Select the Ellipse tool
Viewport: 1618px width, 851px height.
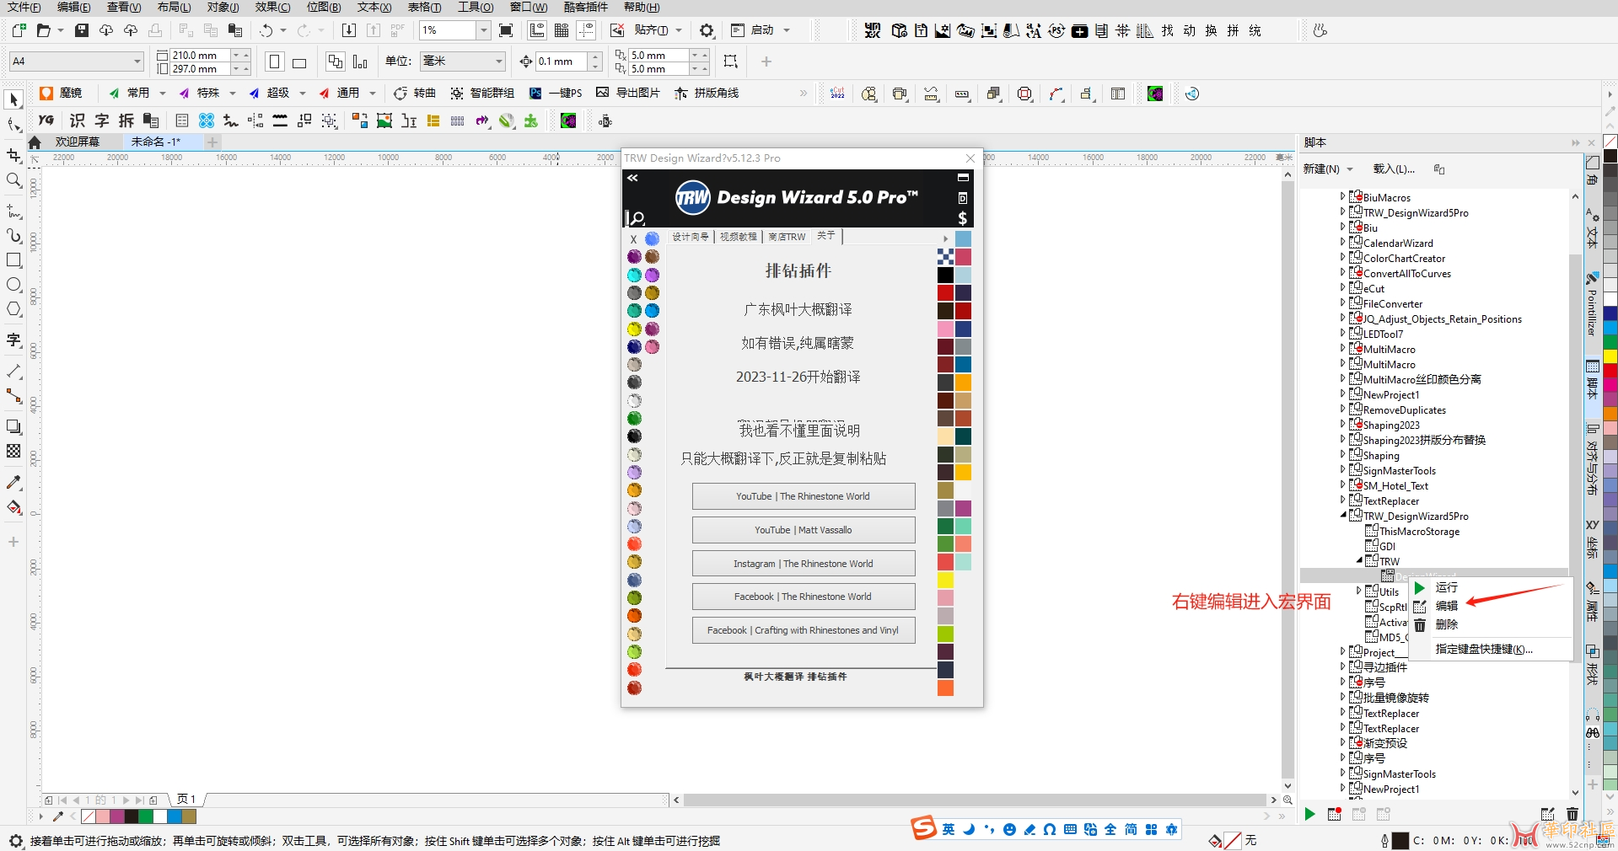pos(13,285)
